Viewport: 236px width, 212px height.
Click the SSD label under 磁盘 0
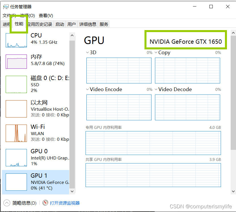pos(35,85)
